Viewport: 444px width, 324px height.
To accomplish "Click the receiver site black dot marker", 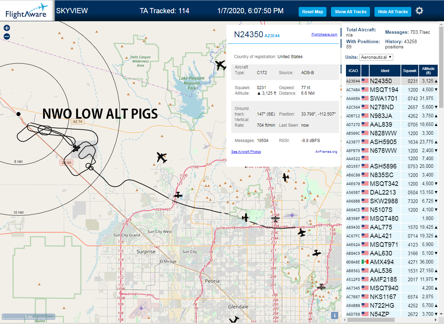I will click(x=18, y=114).
